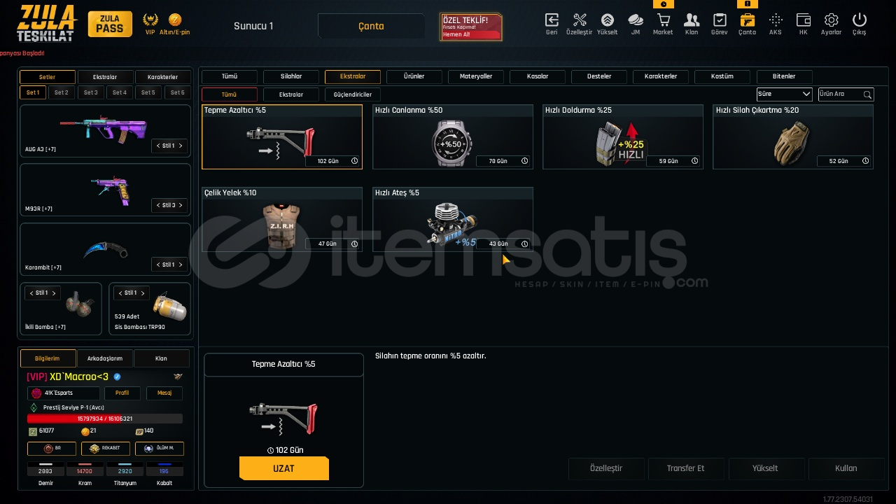Viewport: 896px width, 504px height.
Task: Choose the Güçlendiriciler filter
Action: [353, 94]
